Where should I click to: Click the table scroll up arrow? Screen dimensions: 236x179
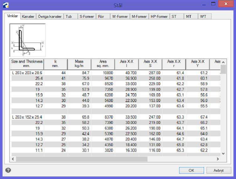(223, 62)
